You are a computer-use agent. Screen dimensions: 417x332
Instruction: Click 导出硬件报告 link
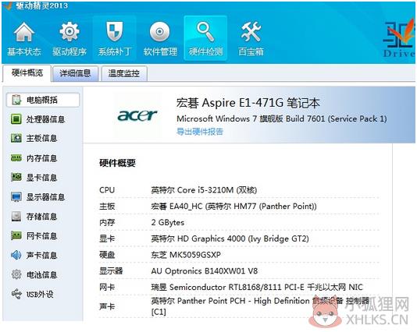click(200, 132)
